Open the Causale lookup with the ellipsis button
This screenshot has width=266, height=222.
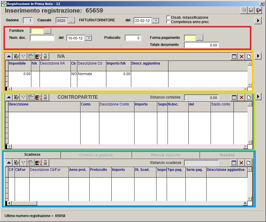[x=71, y=20]
